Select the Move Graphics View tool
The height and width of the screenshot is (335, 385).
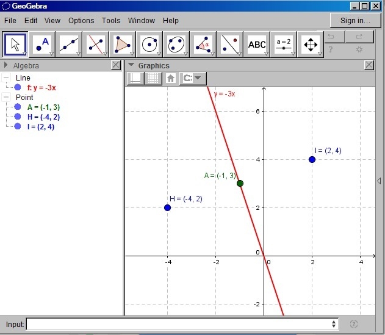pyautogui.click(x=311, y=45)
